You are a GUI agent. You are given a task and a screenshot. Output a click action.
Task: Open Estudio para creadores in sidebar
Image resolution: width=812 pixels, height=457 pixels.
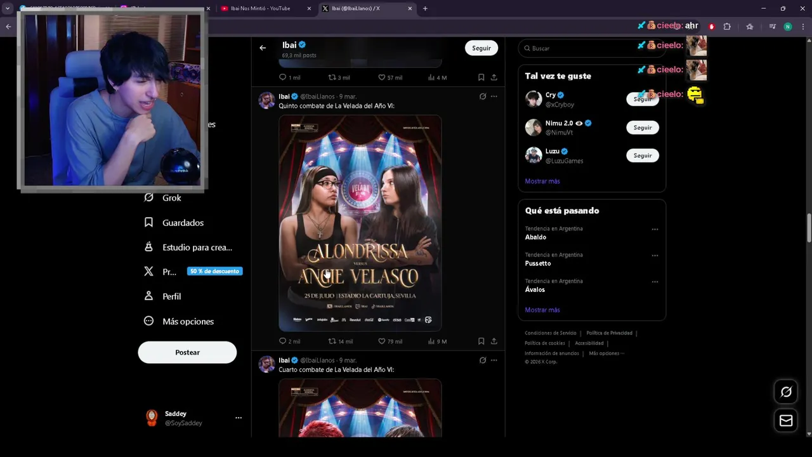click(188, 248)
